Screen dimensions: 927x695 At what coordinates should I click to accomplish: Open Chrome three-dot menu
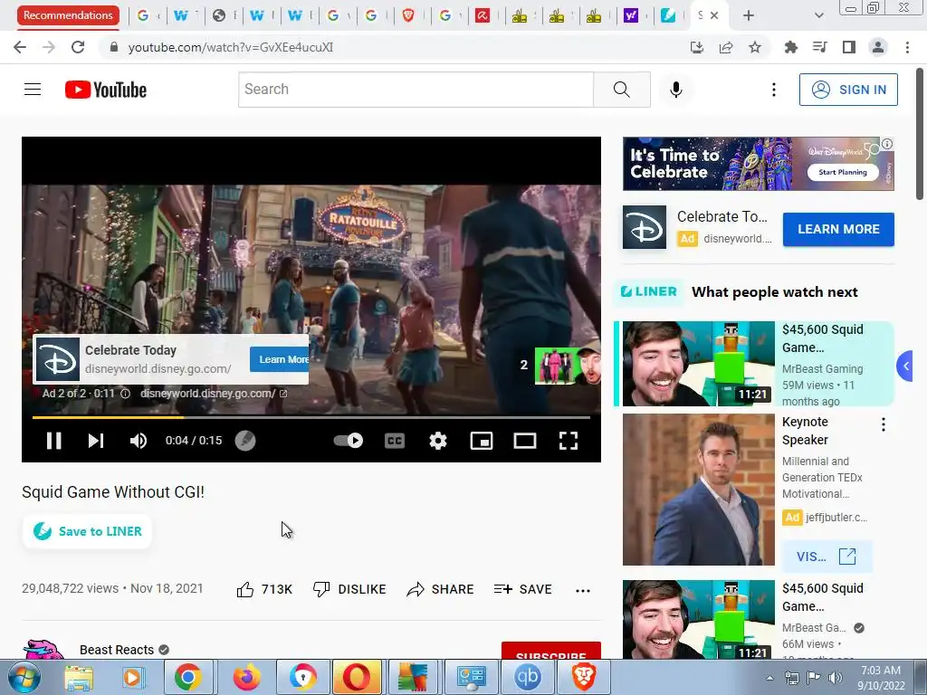click(x=907, y=47)
